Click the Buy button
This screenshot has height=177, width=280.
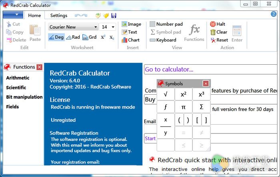(x=150, y=99)
